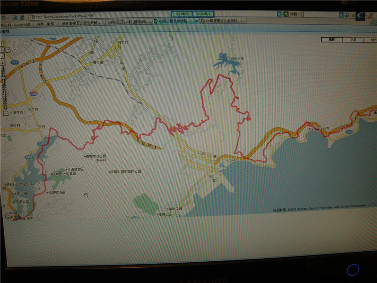The image size is (377, 283).
Task: Click the 安平村 label on the map
Action: click(101, 160)
